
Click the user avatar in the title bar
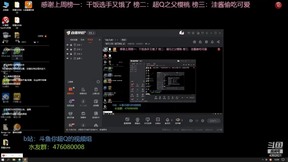(x=181, y=33)
